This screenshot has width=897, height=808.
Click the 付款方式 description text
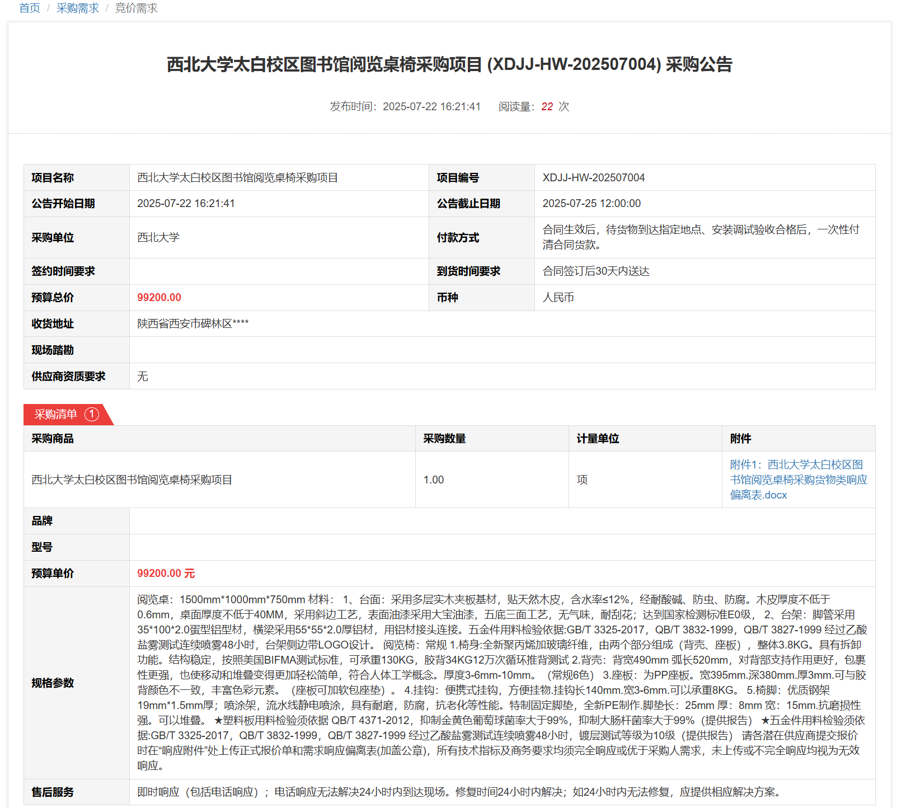click(701, 237)
